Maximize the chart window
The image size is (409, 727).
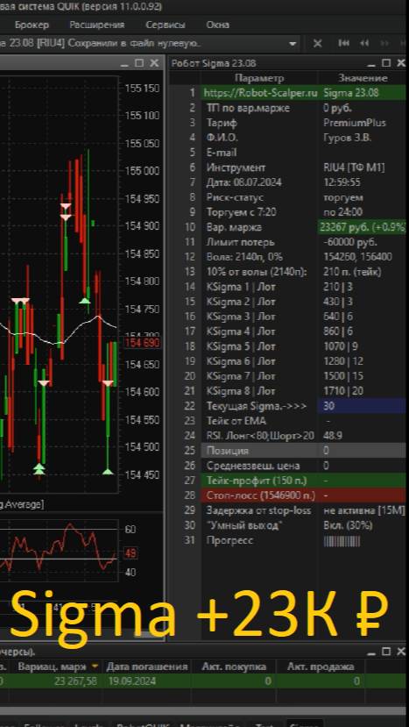[x=139, y=63]
